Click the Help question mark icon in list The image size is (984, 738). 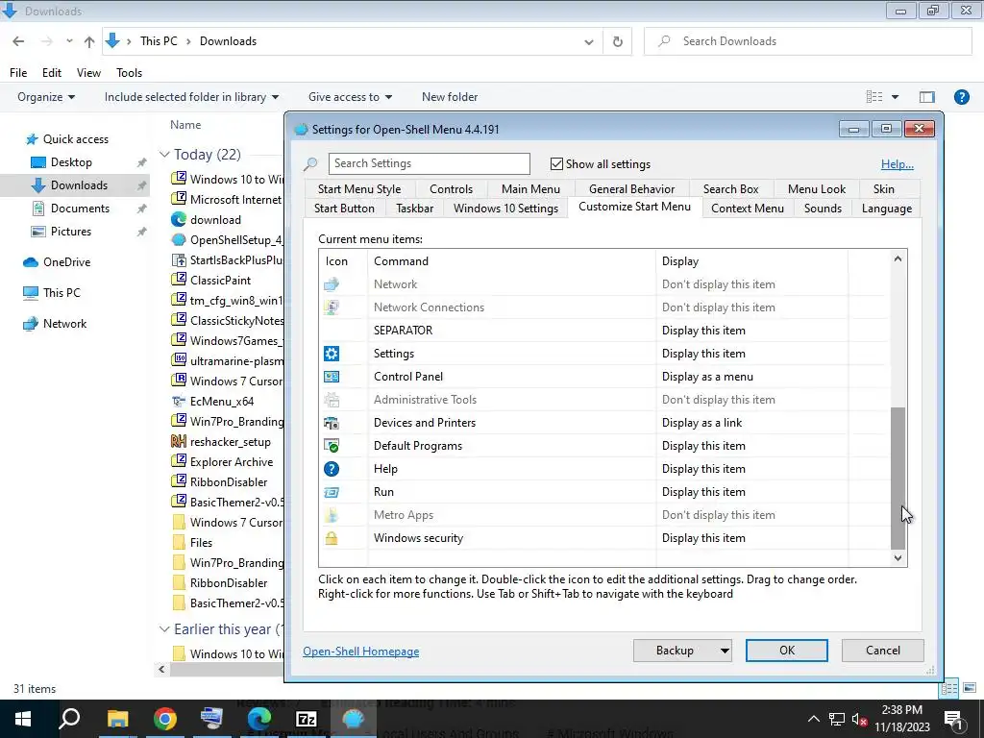click(x=332, y=469)
